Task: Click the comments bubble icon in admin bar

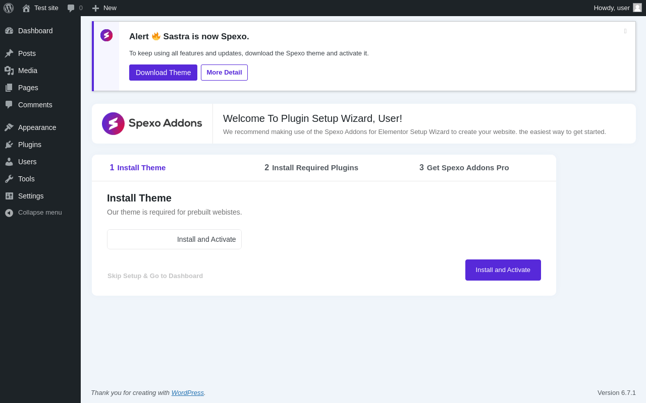Action: point(71,8)
